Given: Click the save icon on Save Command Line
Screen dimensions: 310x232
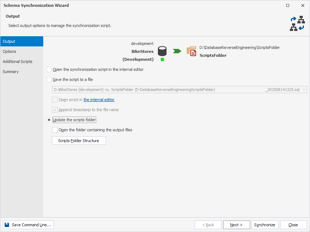Looking at the screenshot, I should [x=6, y=224].
